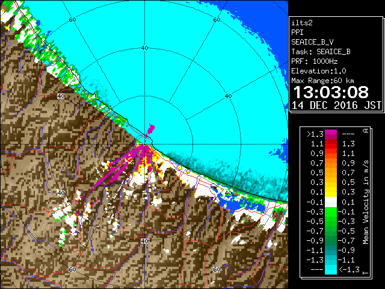Click '-1.1' in the legend's right column
Image resolution: width=385 pixels, height=289 pixels.
coord(346,260)
